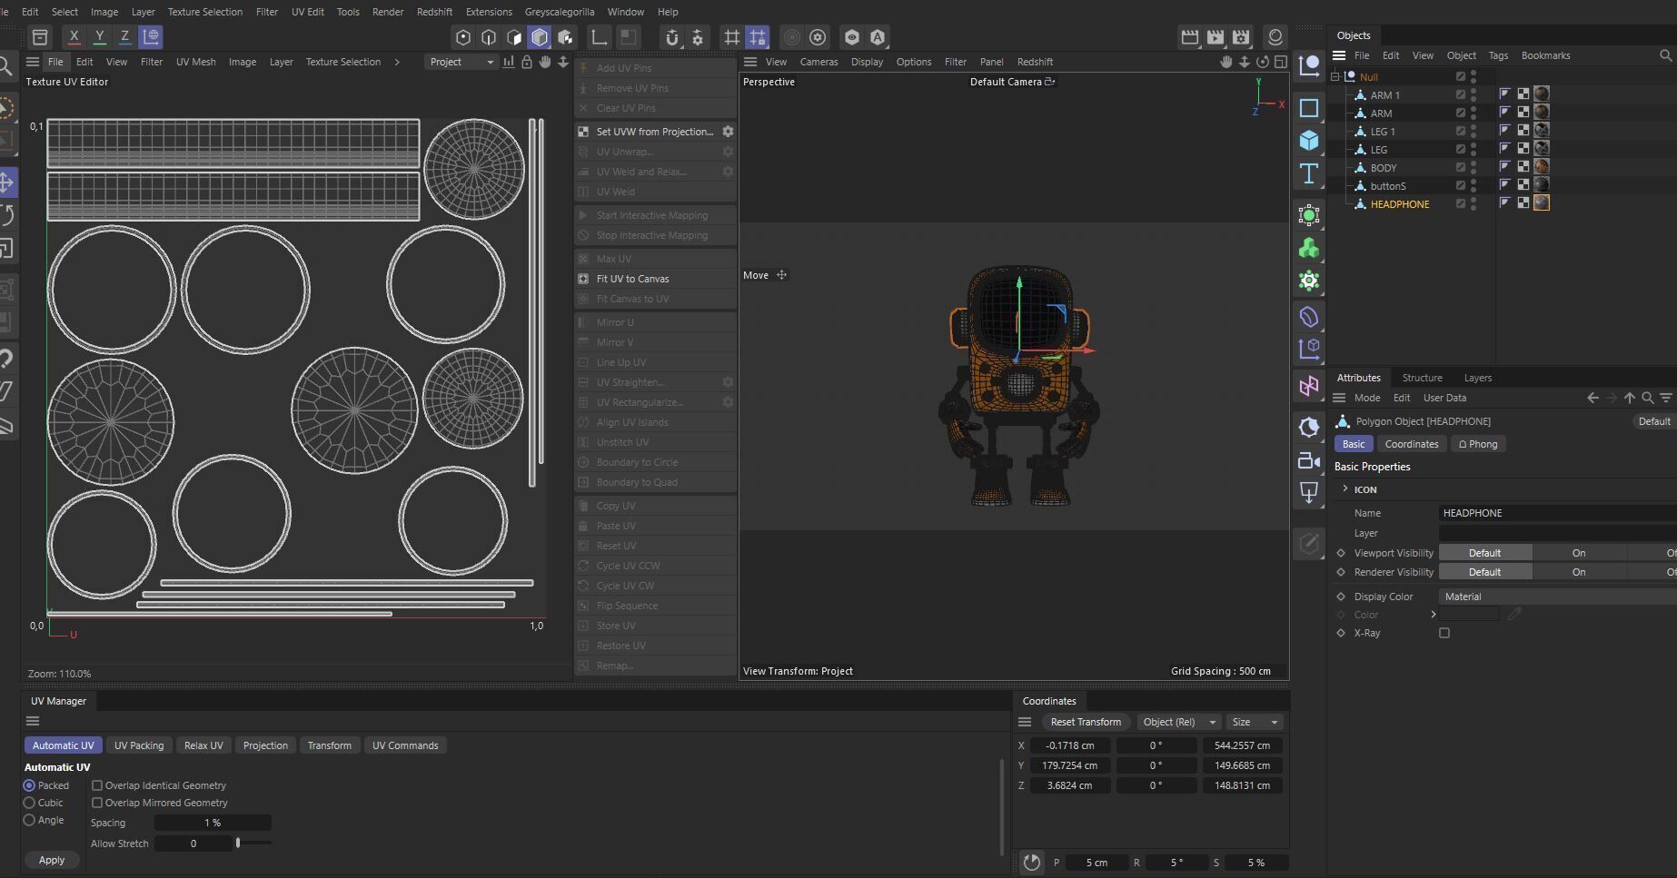Click the Apply button in UV Manager

[52, 860]
